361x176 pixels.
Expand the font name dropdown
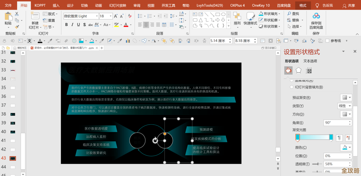[97, 16]
